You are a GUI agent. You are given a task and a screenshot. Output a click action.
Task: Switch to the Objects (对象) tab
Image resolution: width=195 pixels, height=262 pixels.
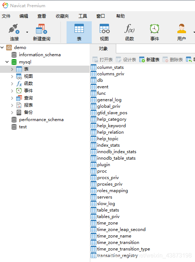(x=103, y=49)
